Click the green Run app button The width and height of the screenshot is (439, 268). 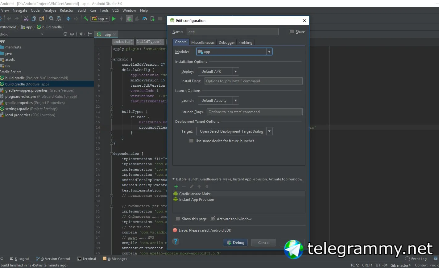click(114, 19)
